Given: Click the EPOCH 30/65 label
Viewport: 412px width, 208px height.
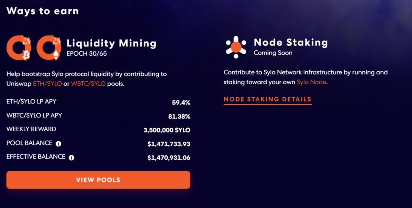Looking at the screenshot, I should (87, 53).
